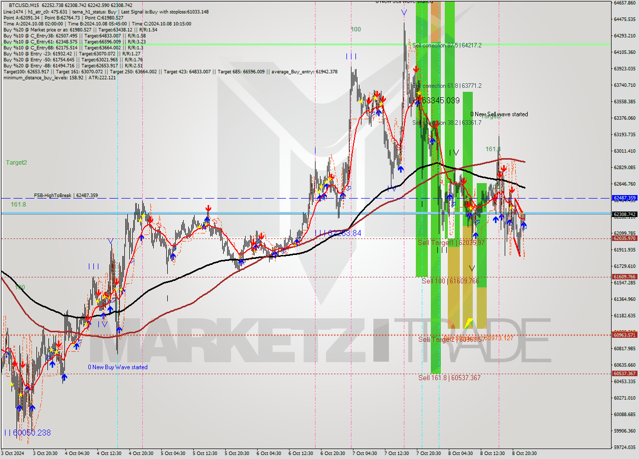The width and height of the screenshot is (639, 459).
Task: Select the red 62035.970 price tag
Action: [x=625, y=238]
